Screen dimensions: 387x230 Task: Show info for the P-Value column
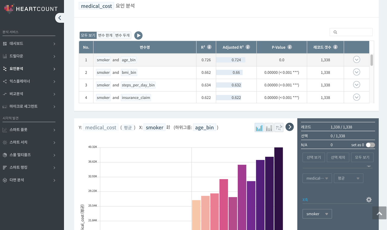[290, 47]
